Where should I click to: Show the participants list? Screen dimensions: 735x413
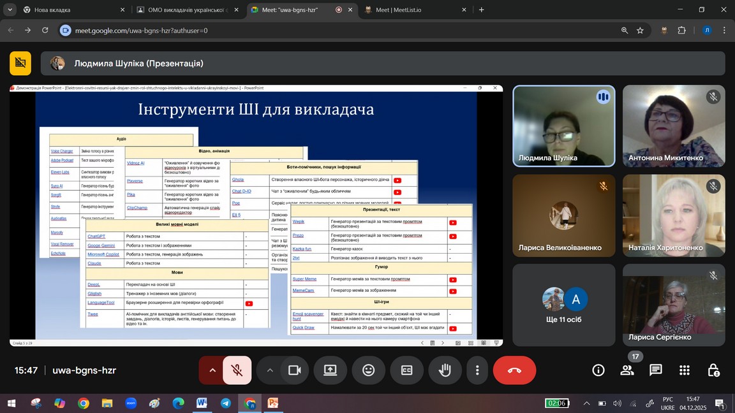[x=627, y=370]
